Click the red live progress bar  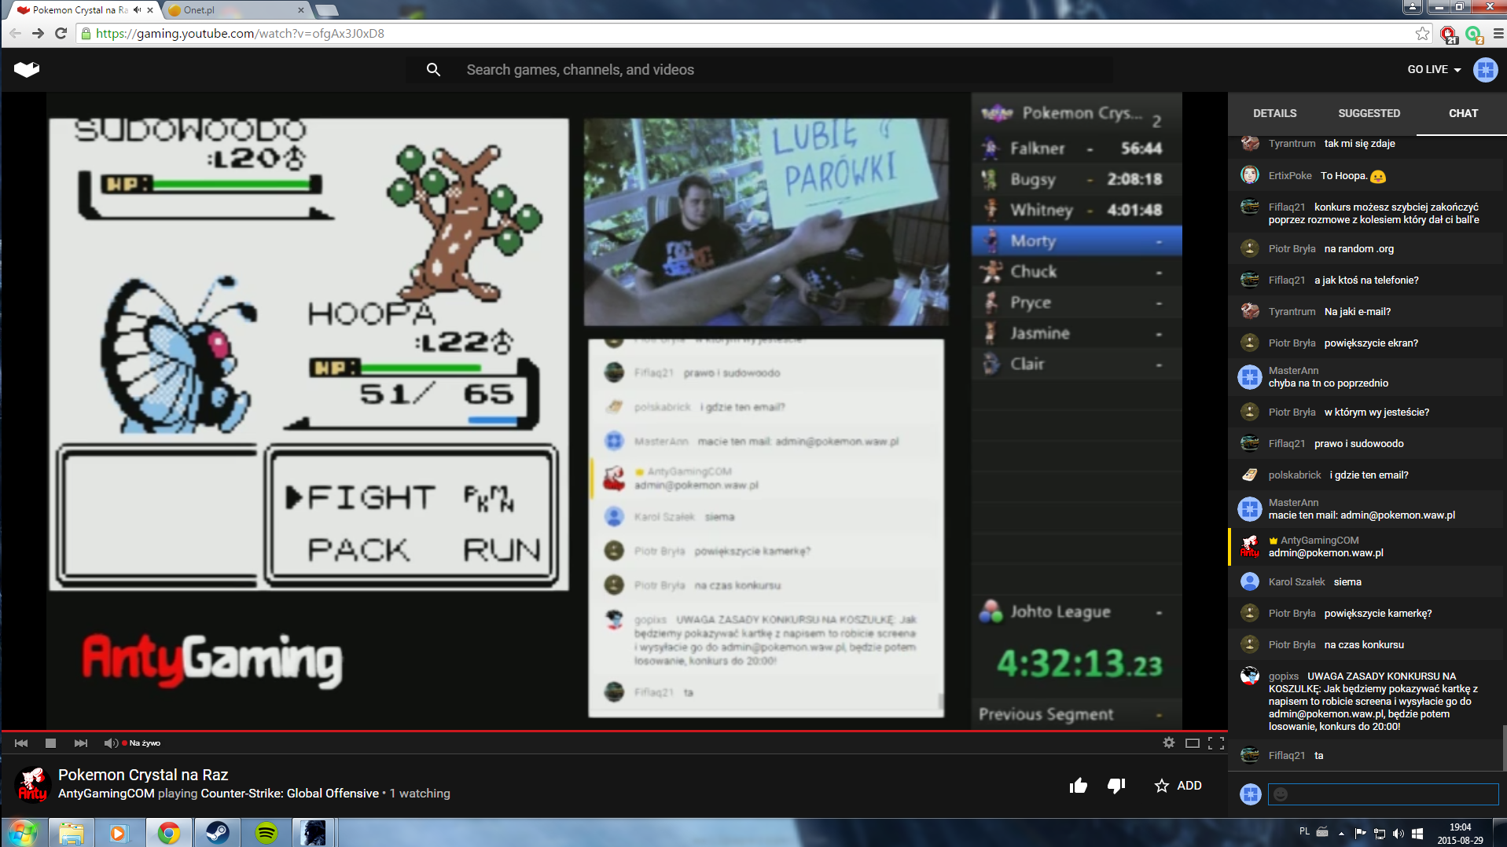(613, 731)
